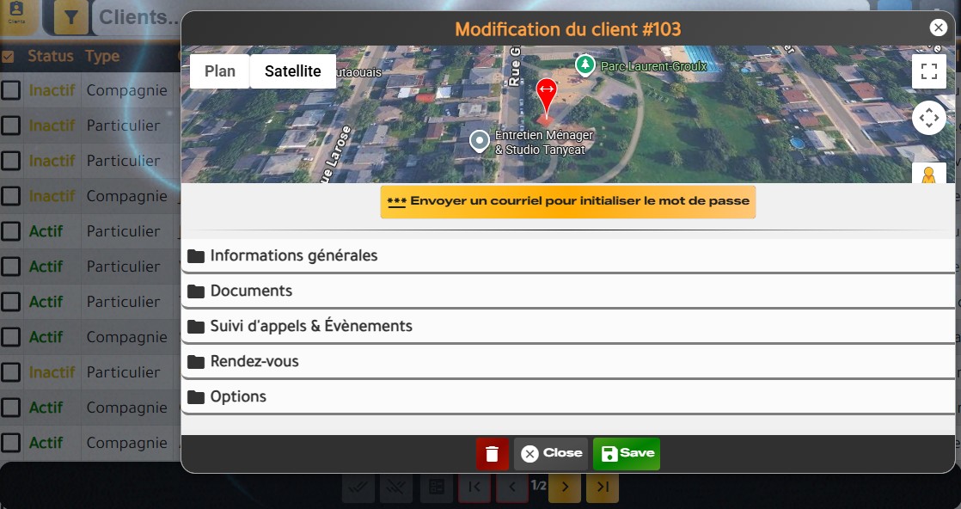Click the red location marker pin
The height and width of the screenshot is (509, 961).
tap(546, 93)
